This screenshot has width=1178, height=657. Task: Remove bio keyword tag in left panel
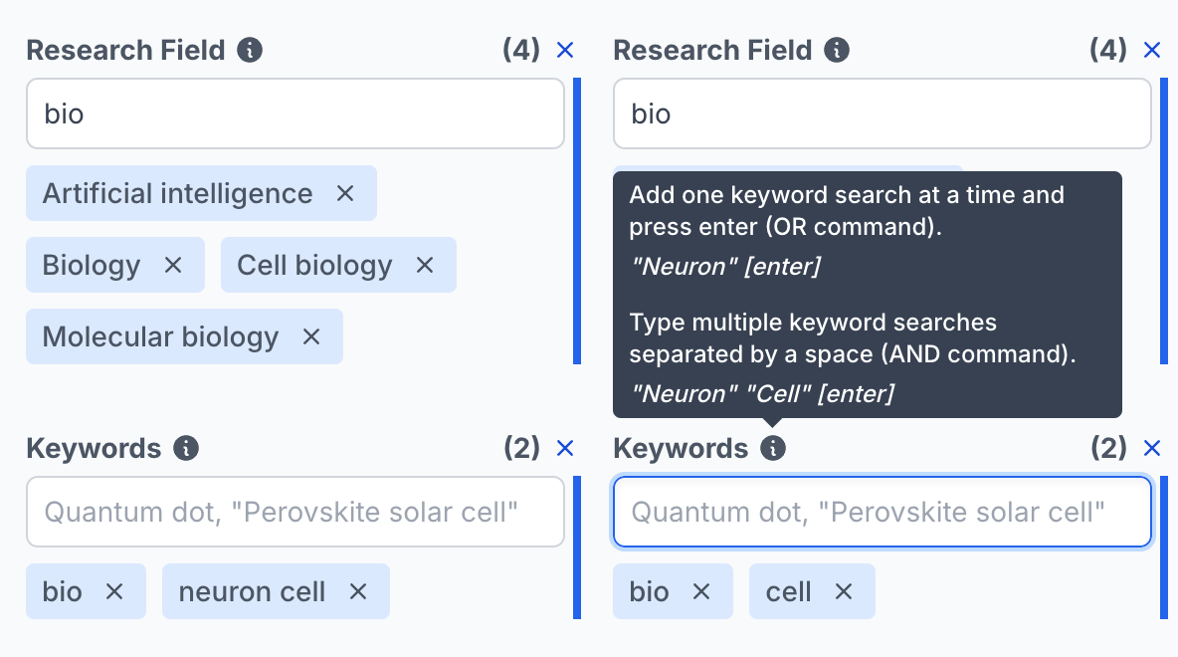click(114, 591)
